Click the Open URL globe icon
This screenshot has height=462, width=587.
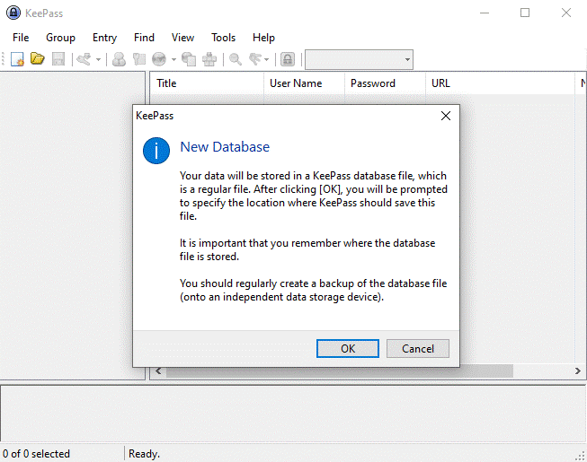coord(159,59)
